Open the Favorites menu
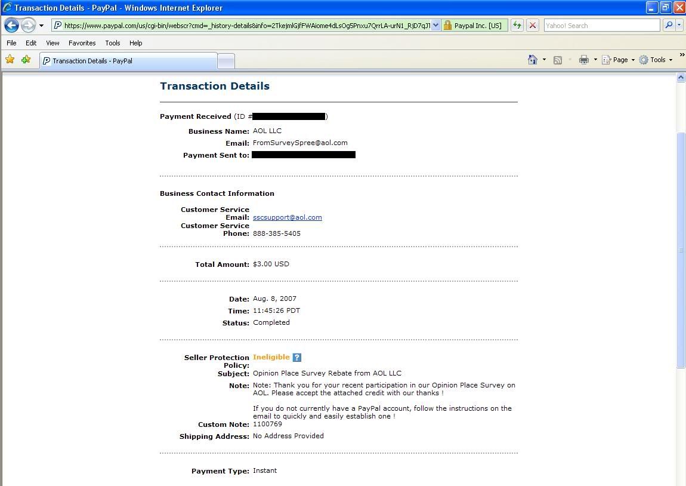Screen dimensions: 686x486 [82, 43]
